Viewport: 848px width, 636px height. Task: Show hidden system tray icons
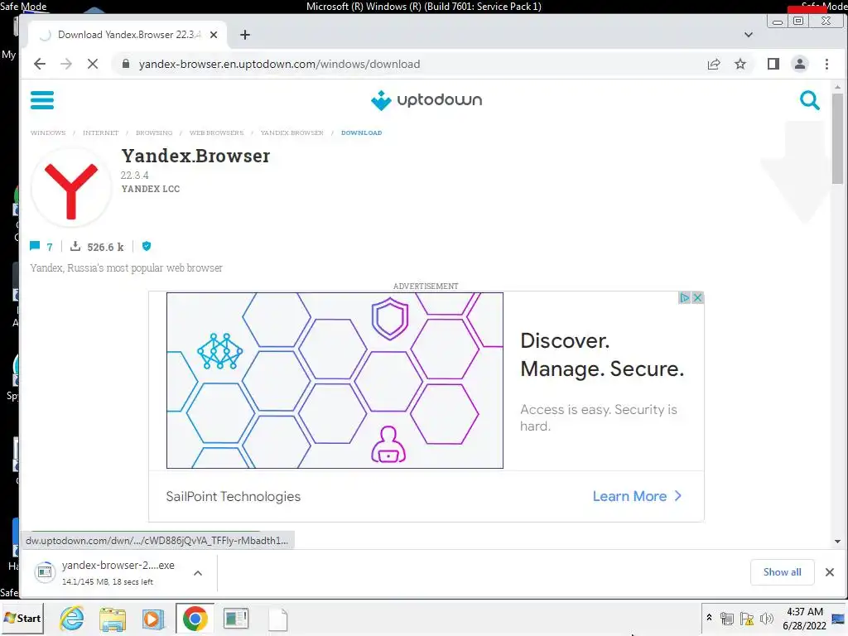pos(709,618)
